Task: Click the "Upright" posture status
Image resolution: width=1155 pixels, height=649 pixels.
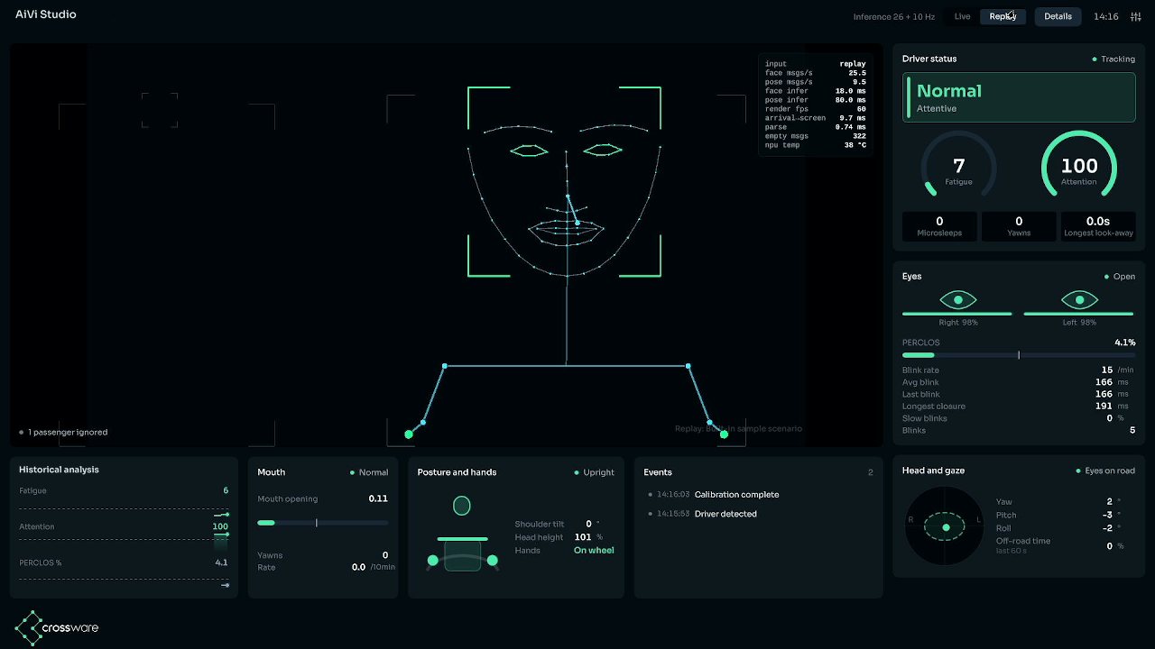Action: pos(595,472)
